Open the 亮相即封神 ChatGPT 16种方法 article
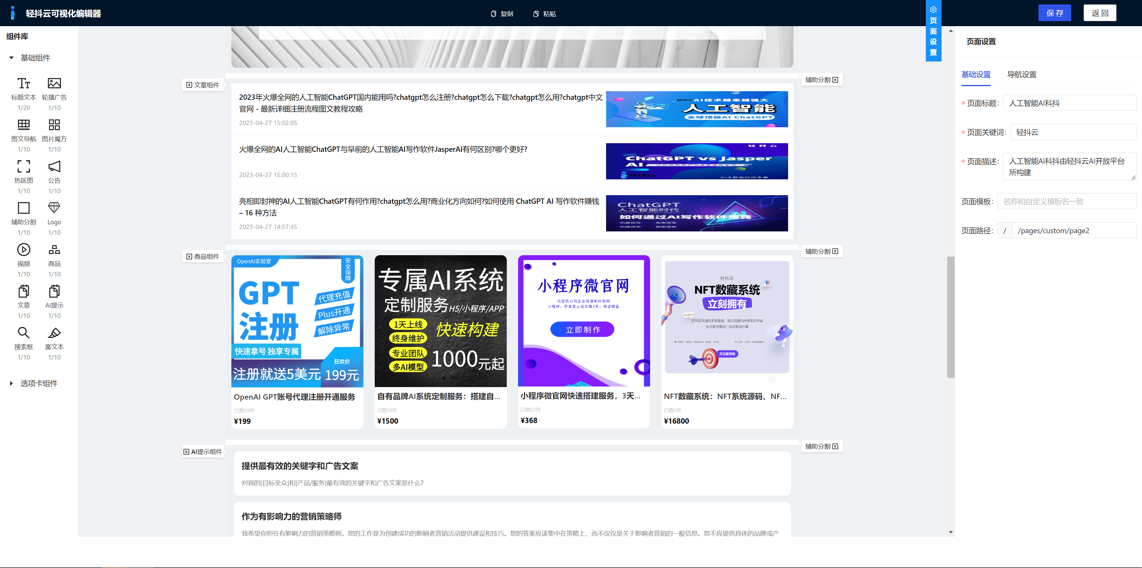 (419, 207)
